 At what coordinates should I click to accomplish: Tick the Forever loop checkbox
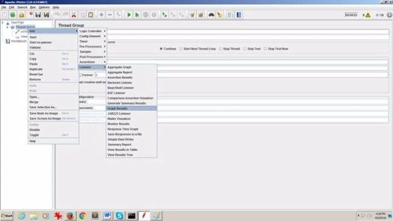pos(80,75)
